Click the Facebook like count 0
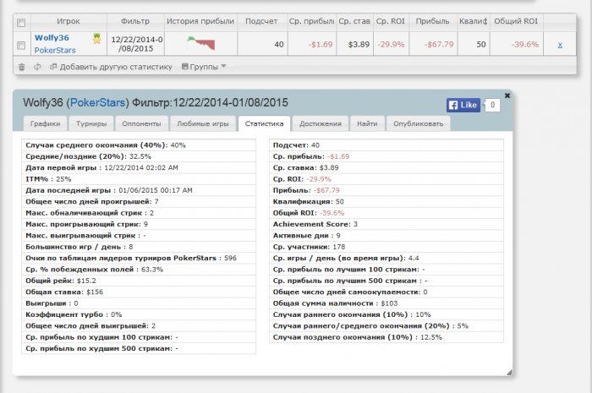This screenshot has width=592, height=393. click(x=492, y=105)
